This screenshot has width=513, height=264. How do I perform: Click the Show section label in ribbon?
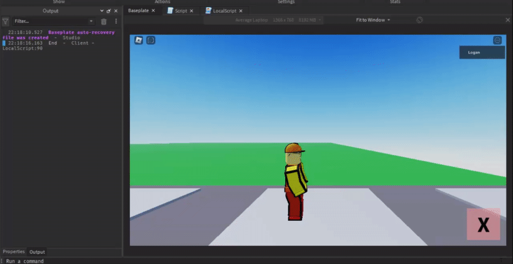(x=59, y=2)
